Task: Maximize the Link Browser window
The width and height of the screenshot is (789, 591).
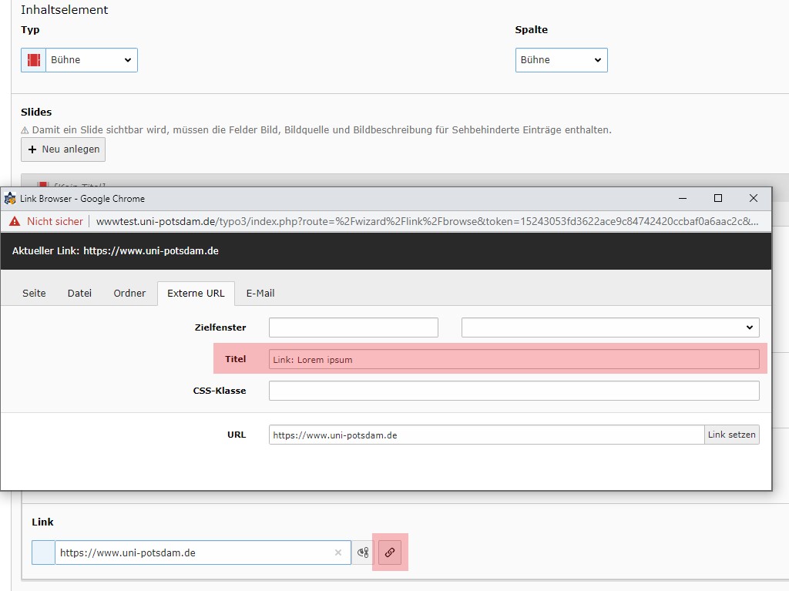Action: point(717,198)
